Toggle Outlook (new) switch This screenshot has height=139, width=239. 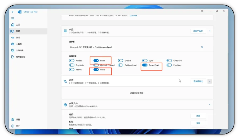120,65
